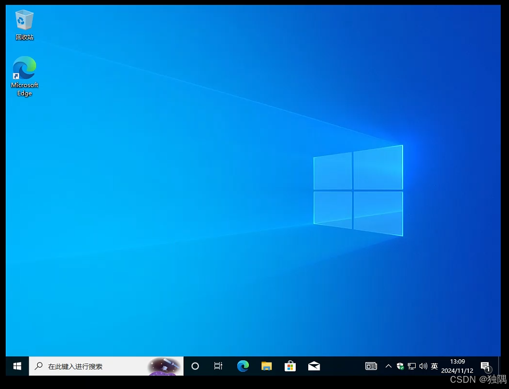Open Task View on the taskbar
The height and width of the screenshot is (389, 509).
[218, 366]
